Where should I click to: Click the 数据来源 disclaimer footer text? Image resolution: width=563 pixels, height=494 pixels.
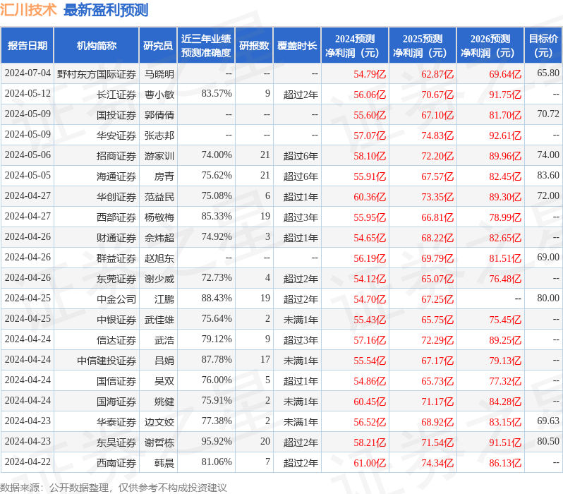[x=114, y=488]
